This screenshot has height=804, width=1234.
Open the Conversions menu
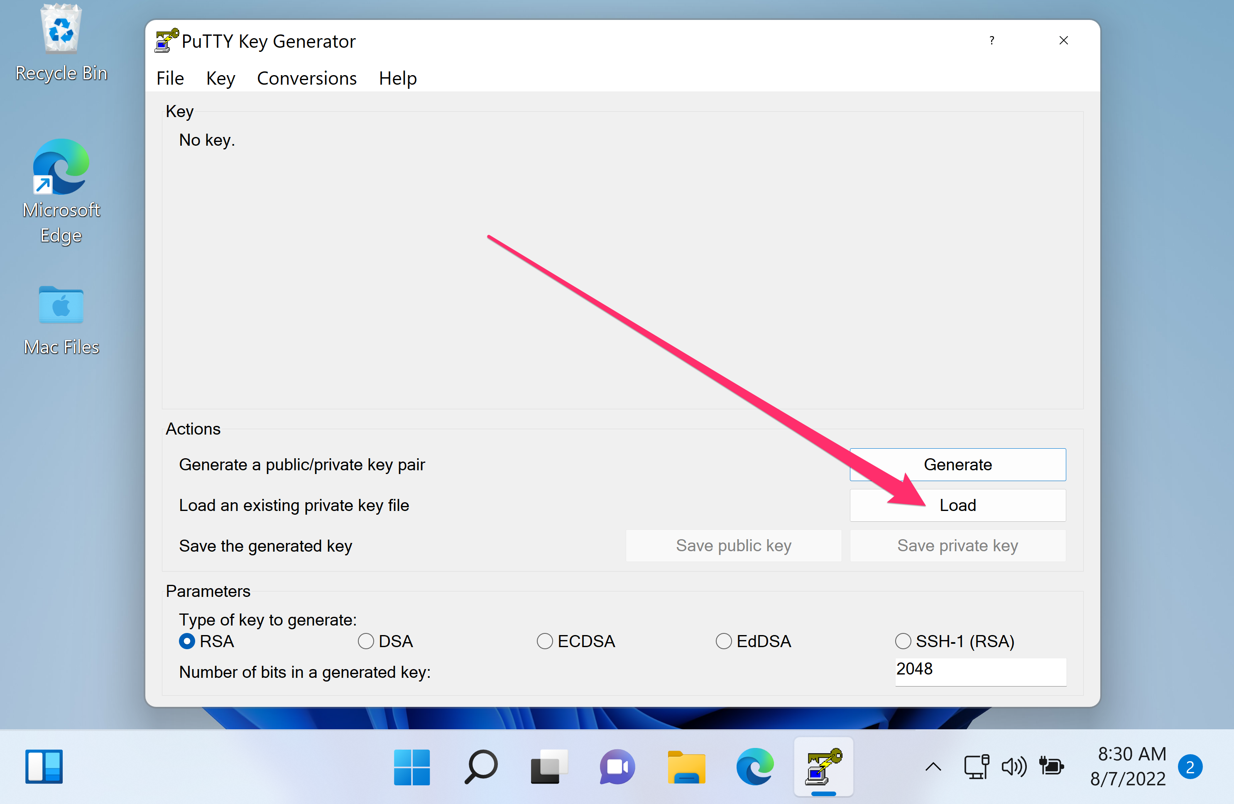(306, 78)
